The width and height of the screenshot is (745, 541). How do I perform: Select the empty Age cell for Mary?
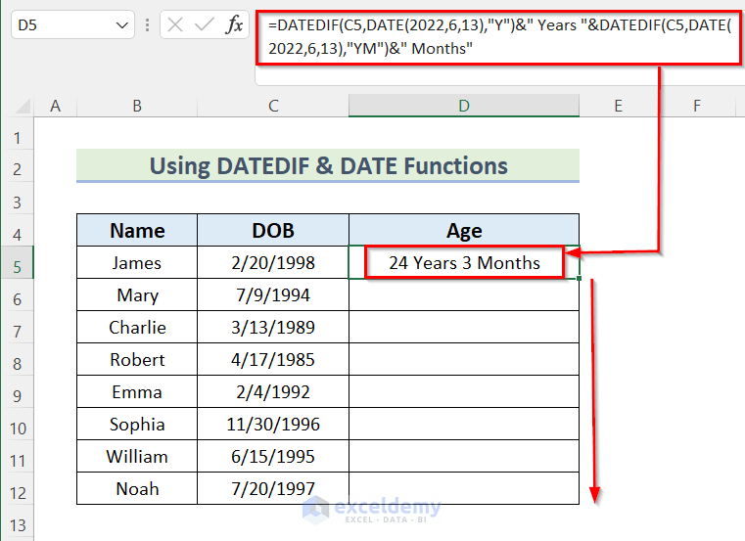click(464, 295)
